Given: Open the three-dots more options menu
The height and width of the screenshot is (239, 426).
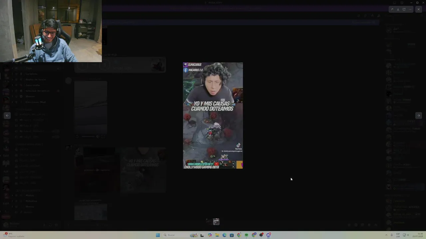Looking at the screenshot, I should (x=410, y=9).
